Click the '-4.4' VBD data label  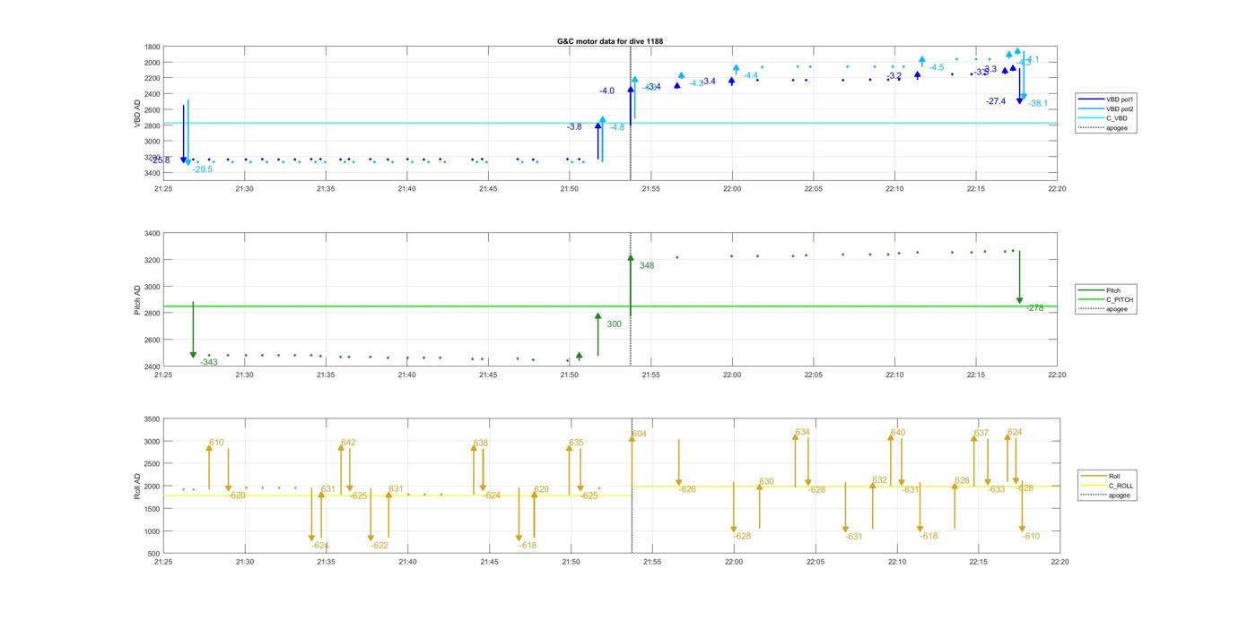pos(751,75)
